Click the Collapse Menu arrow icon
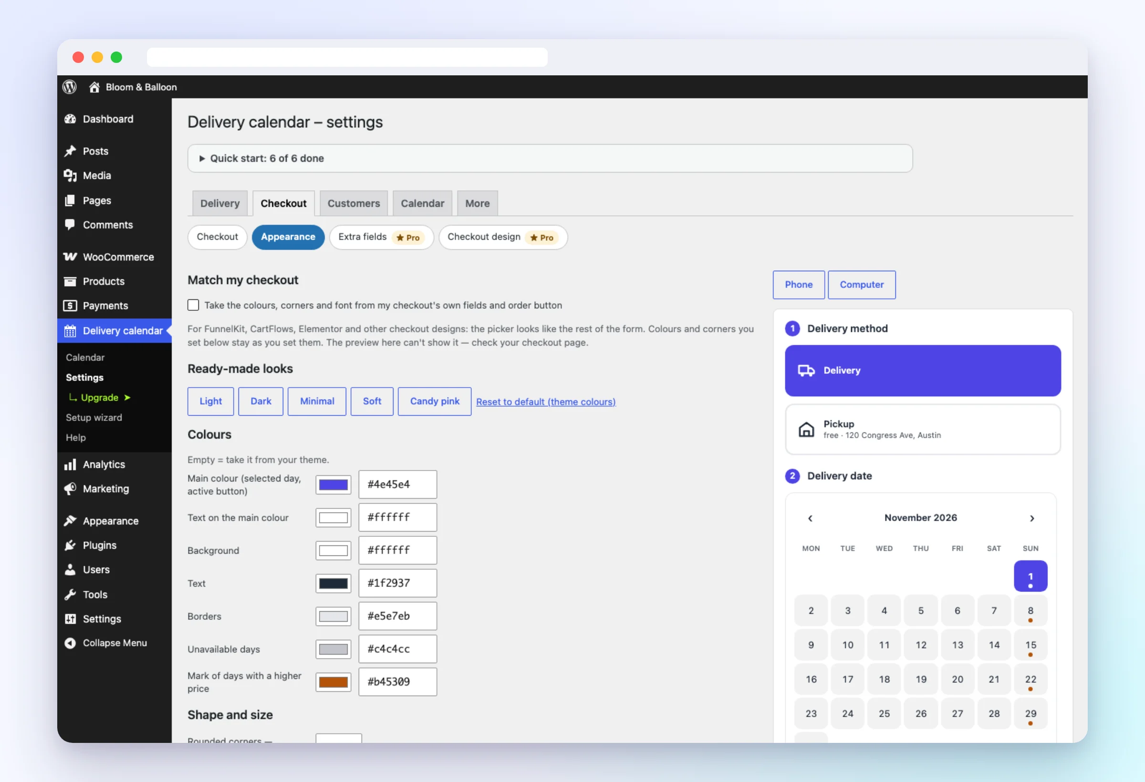1145x782 pixels. [x=70, y=643]
